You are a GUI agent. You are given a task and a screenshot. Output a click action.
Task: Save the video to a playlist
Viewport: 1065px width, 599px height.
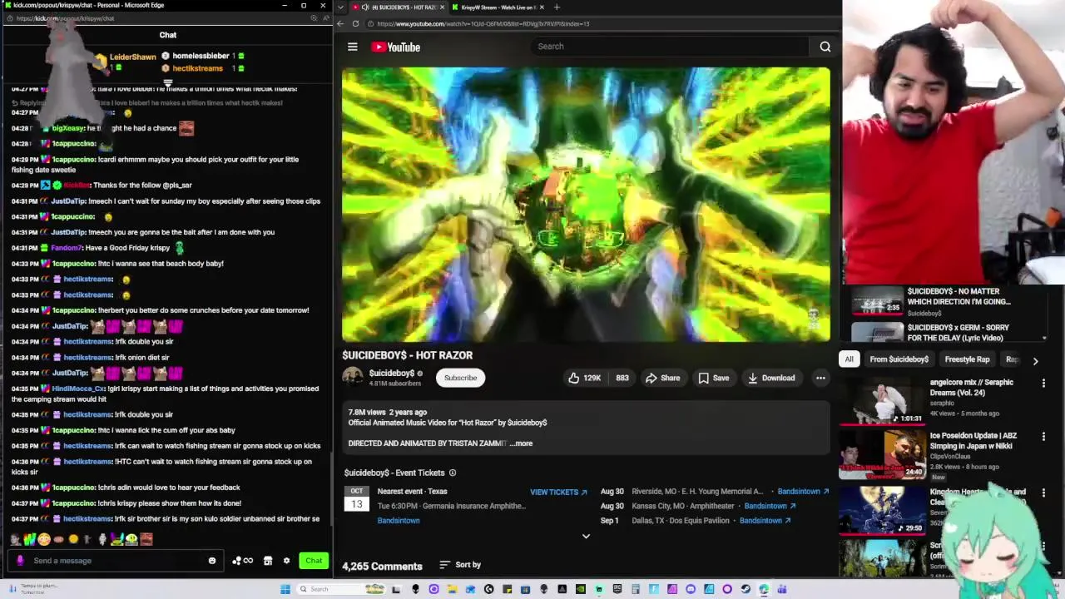(714, 378)
